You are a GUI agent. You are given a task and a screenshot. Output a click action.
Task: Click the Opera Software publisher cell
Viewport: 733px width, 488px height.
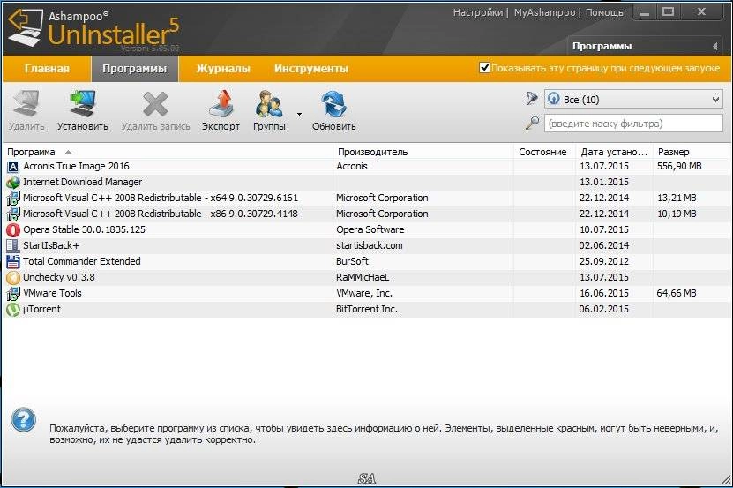370,229
